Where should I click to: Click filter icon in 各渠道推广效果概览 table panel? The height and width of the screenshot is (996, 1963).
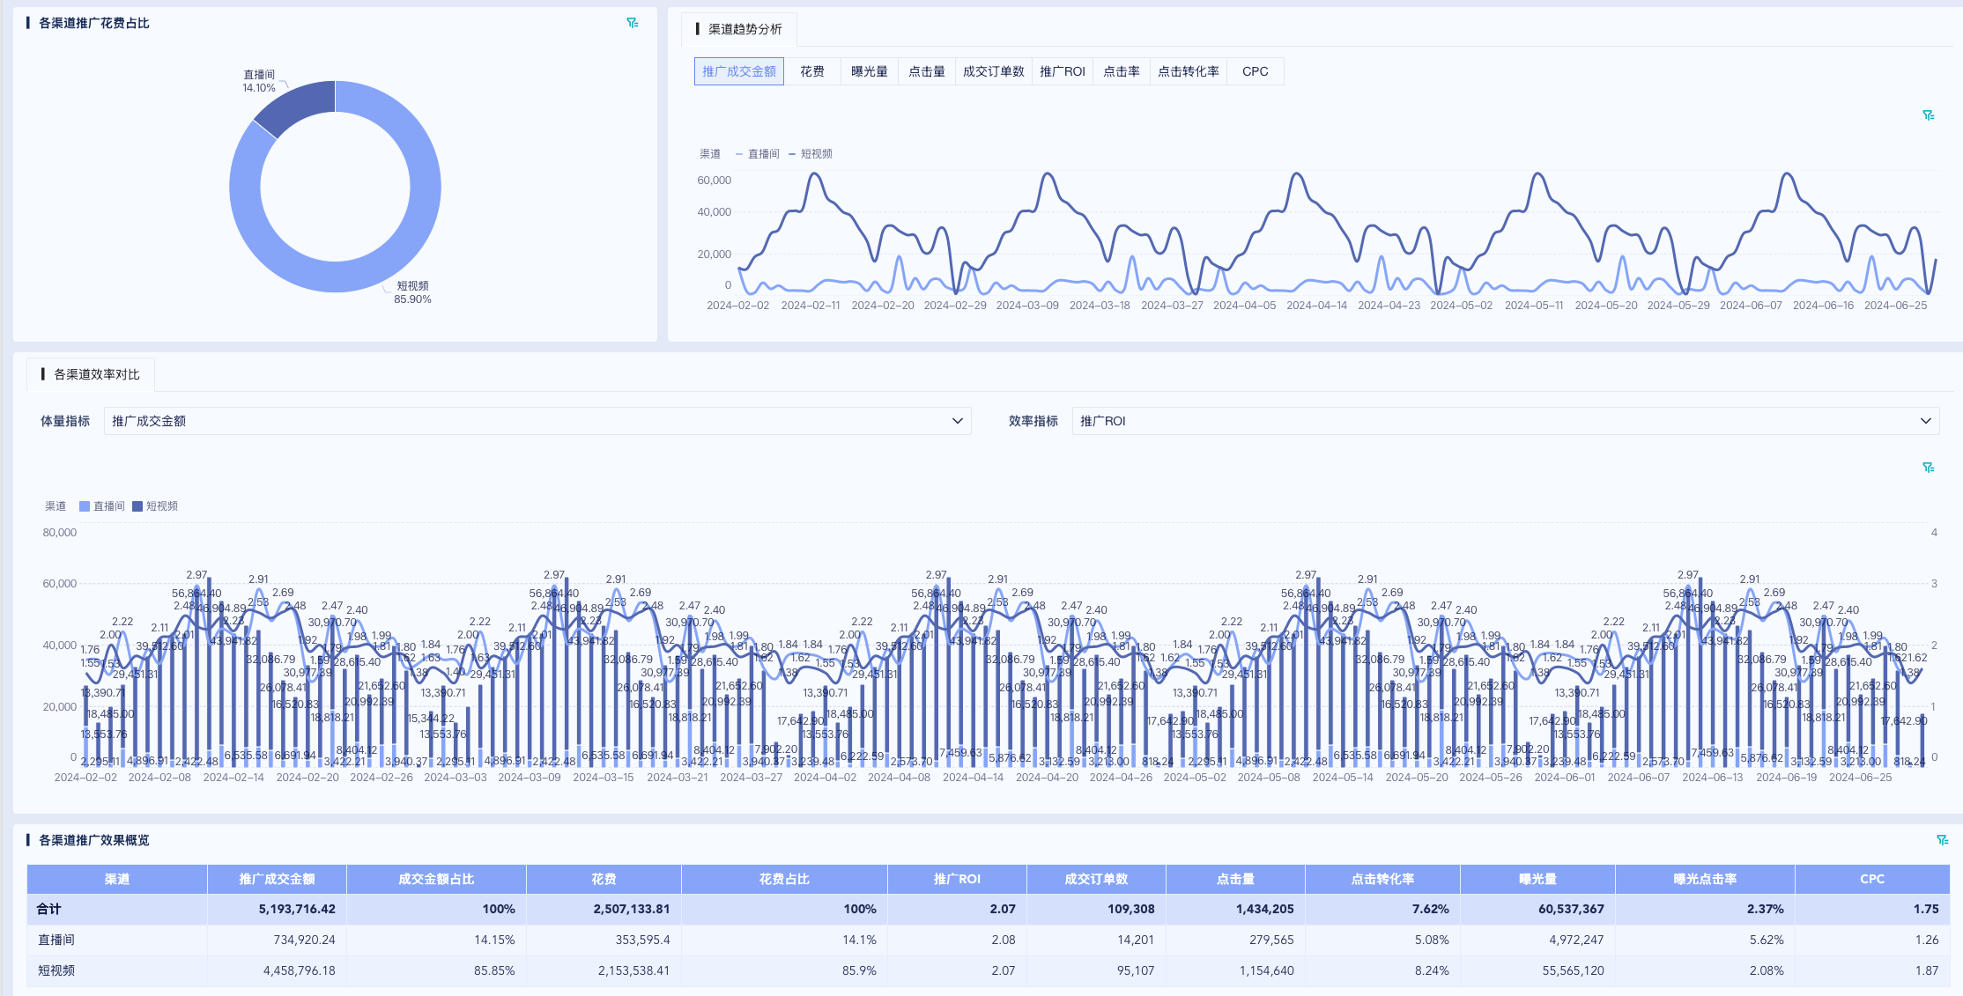click(1942, 840)
